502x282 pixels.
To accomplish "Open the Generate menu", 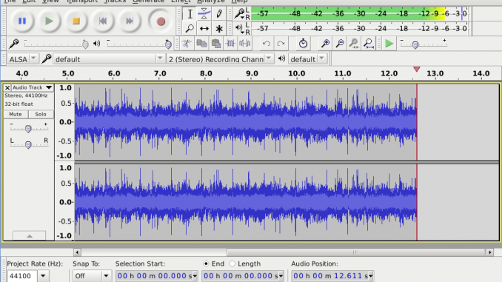I will point(148,1).
